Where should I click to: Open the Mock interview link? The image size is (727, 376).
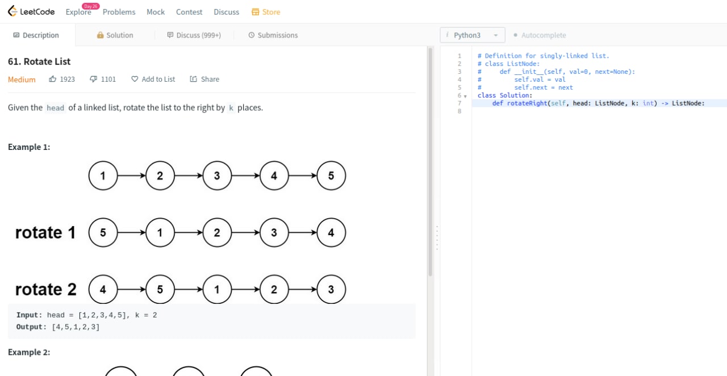point(156,12)
